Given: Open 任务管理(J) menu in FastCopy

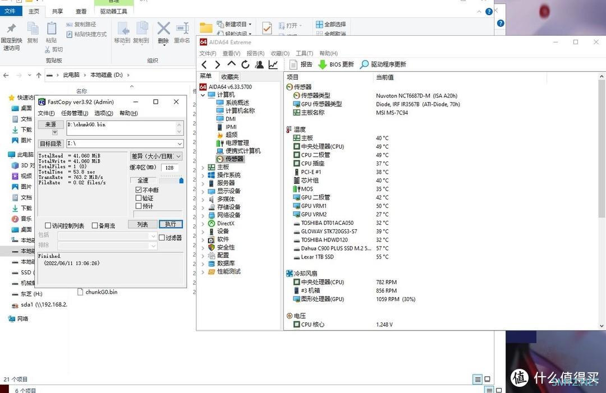Looking at the screenshot, I should [75, 113].
